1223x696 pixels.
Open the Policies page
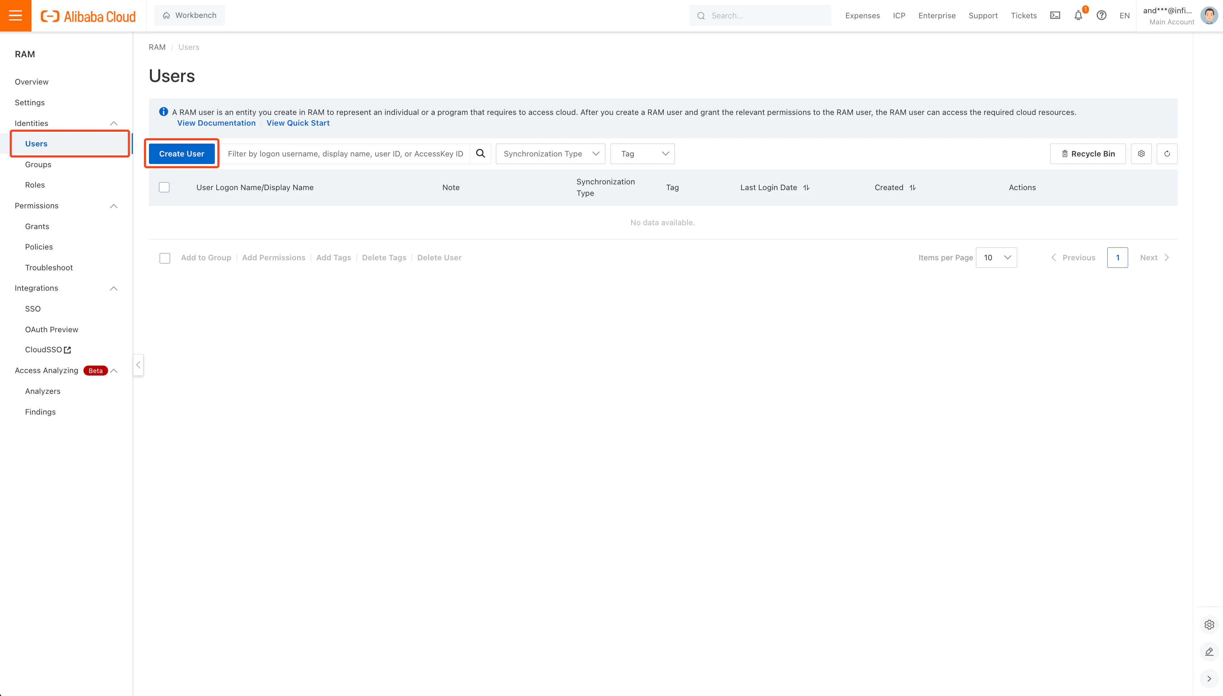(39, 247)
